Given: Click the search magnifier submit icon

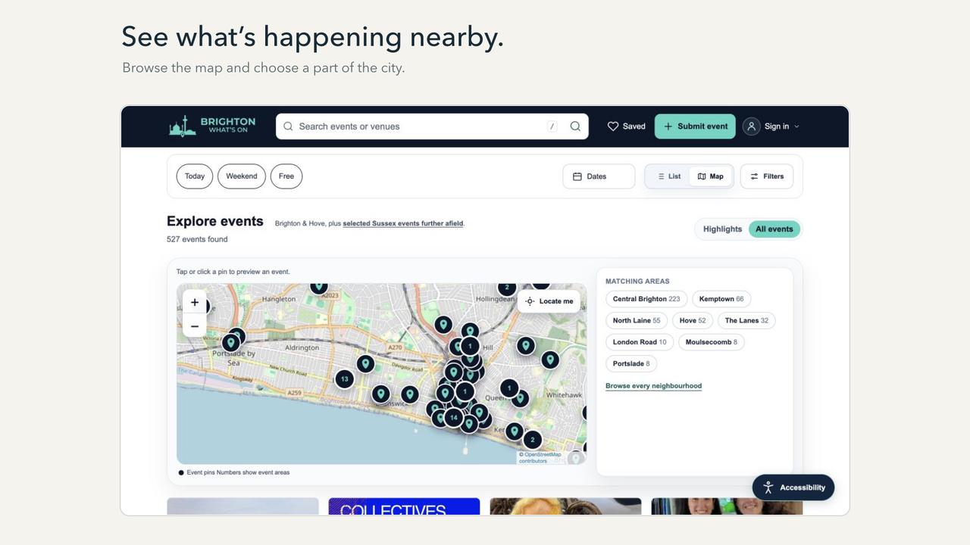Looking at the screenshot, I should coord(575,126).
